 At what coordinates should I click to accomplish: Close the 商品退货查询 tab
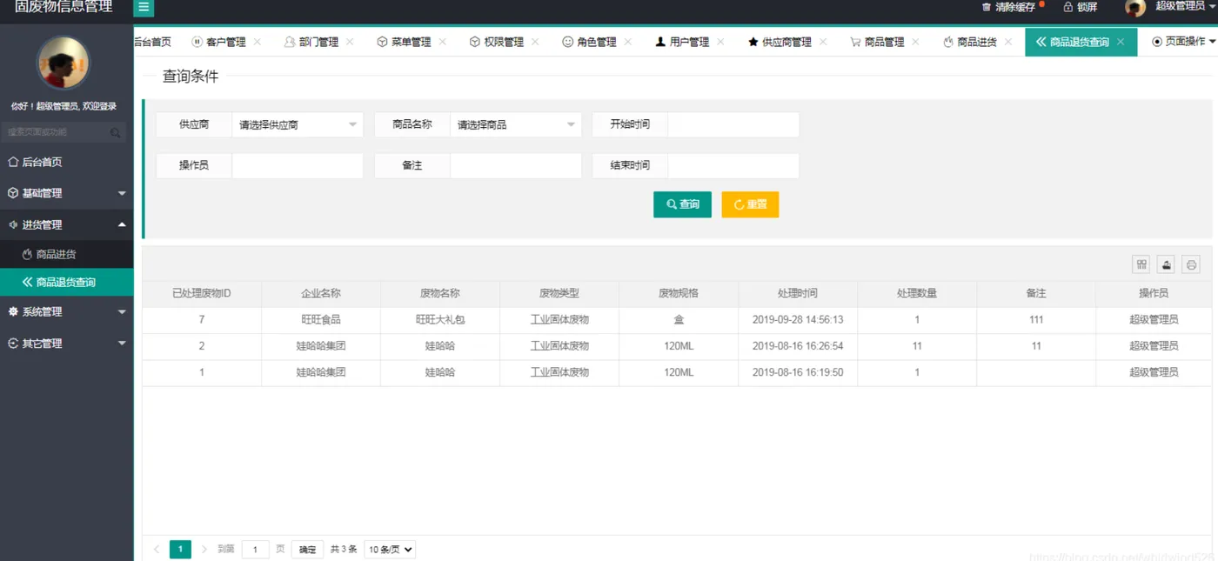tap(1121, 42)
